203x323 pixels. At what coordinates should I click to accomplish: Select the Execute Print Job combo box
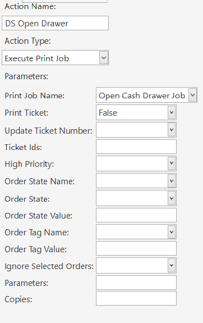coord(55,58)
